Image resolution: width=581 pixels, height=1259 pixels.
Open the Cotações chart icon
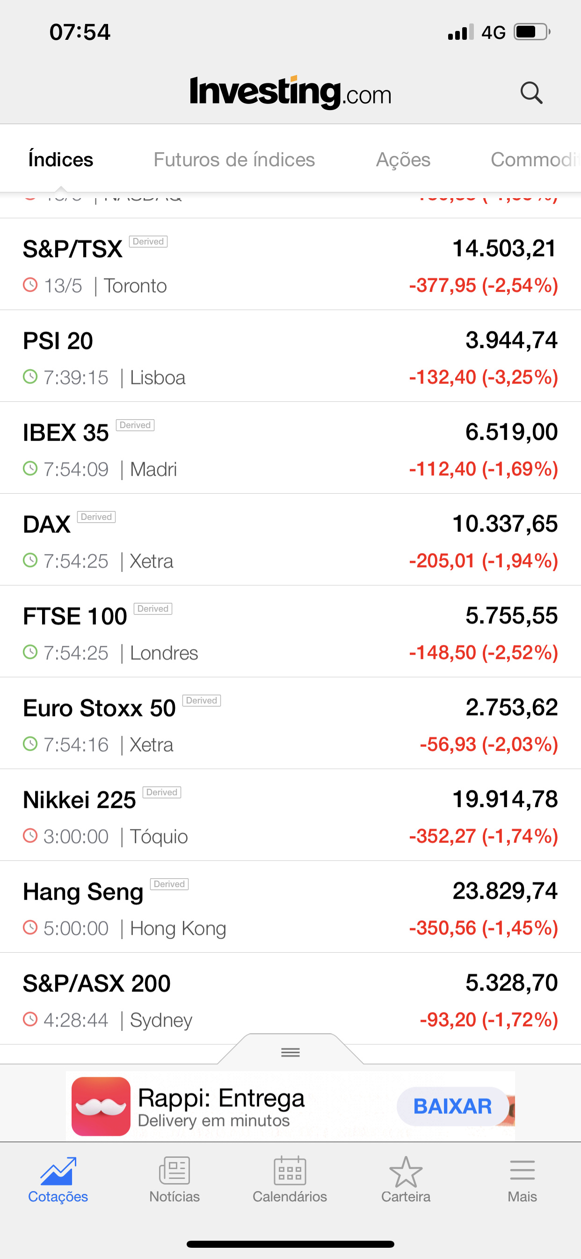tap(58, 1171)
